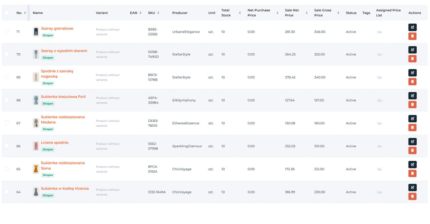Image resolution: width=430 pixels, height=224 pixels.
Task: Open edit for Jeansy z wysokim stanem
Action: coord(412,50)
